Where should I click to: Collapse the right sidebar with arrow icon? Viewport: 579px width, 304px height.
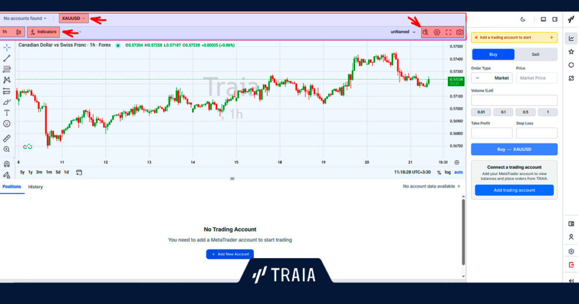[571, 280]
